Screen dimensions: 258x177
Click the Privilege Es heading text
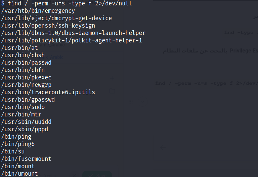pyautogui.click(x=244, y=50)
